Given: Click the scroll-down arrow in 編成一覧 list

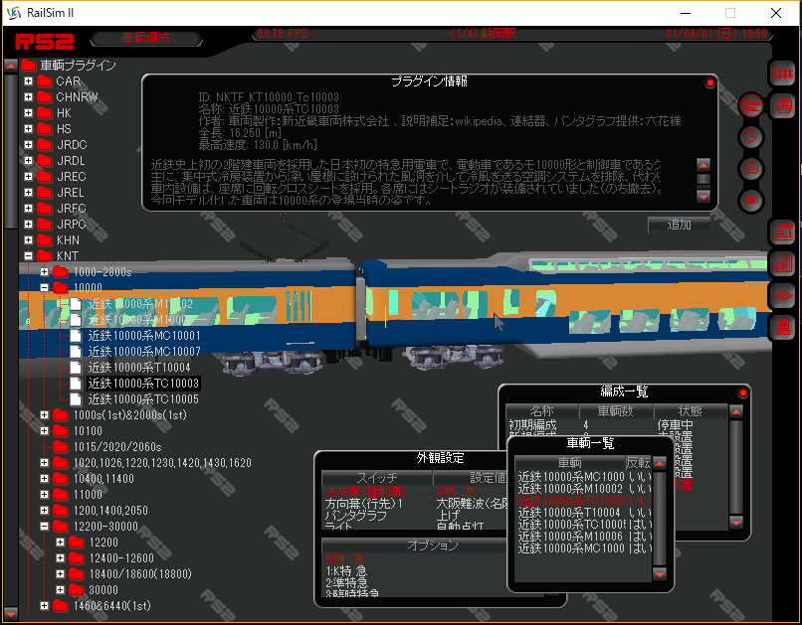Looking at the screenshot, I should pos(736,523).
